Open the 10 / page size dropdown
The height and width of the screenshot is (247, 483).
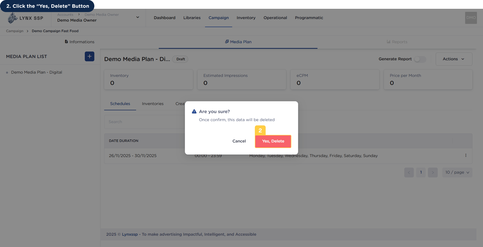[457, 172]
